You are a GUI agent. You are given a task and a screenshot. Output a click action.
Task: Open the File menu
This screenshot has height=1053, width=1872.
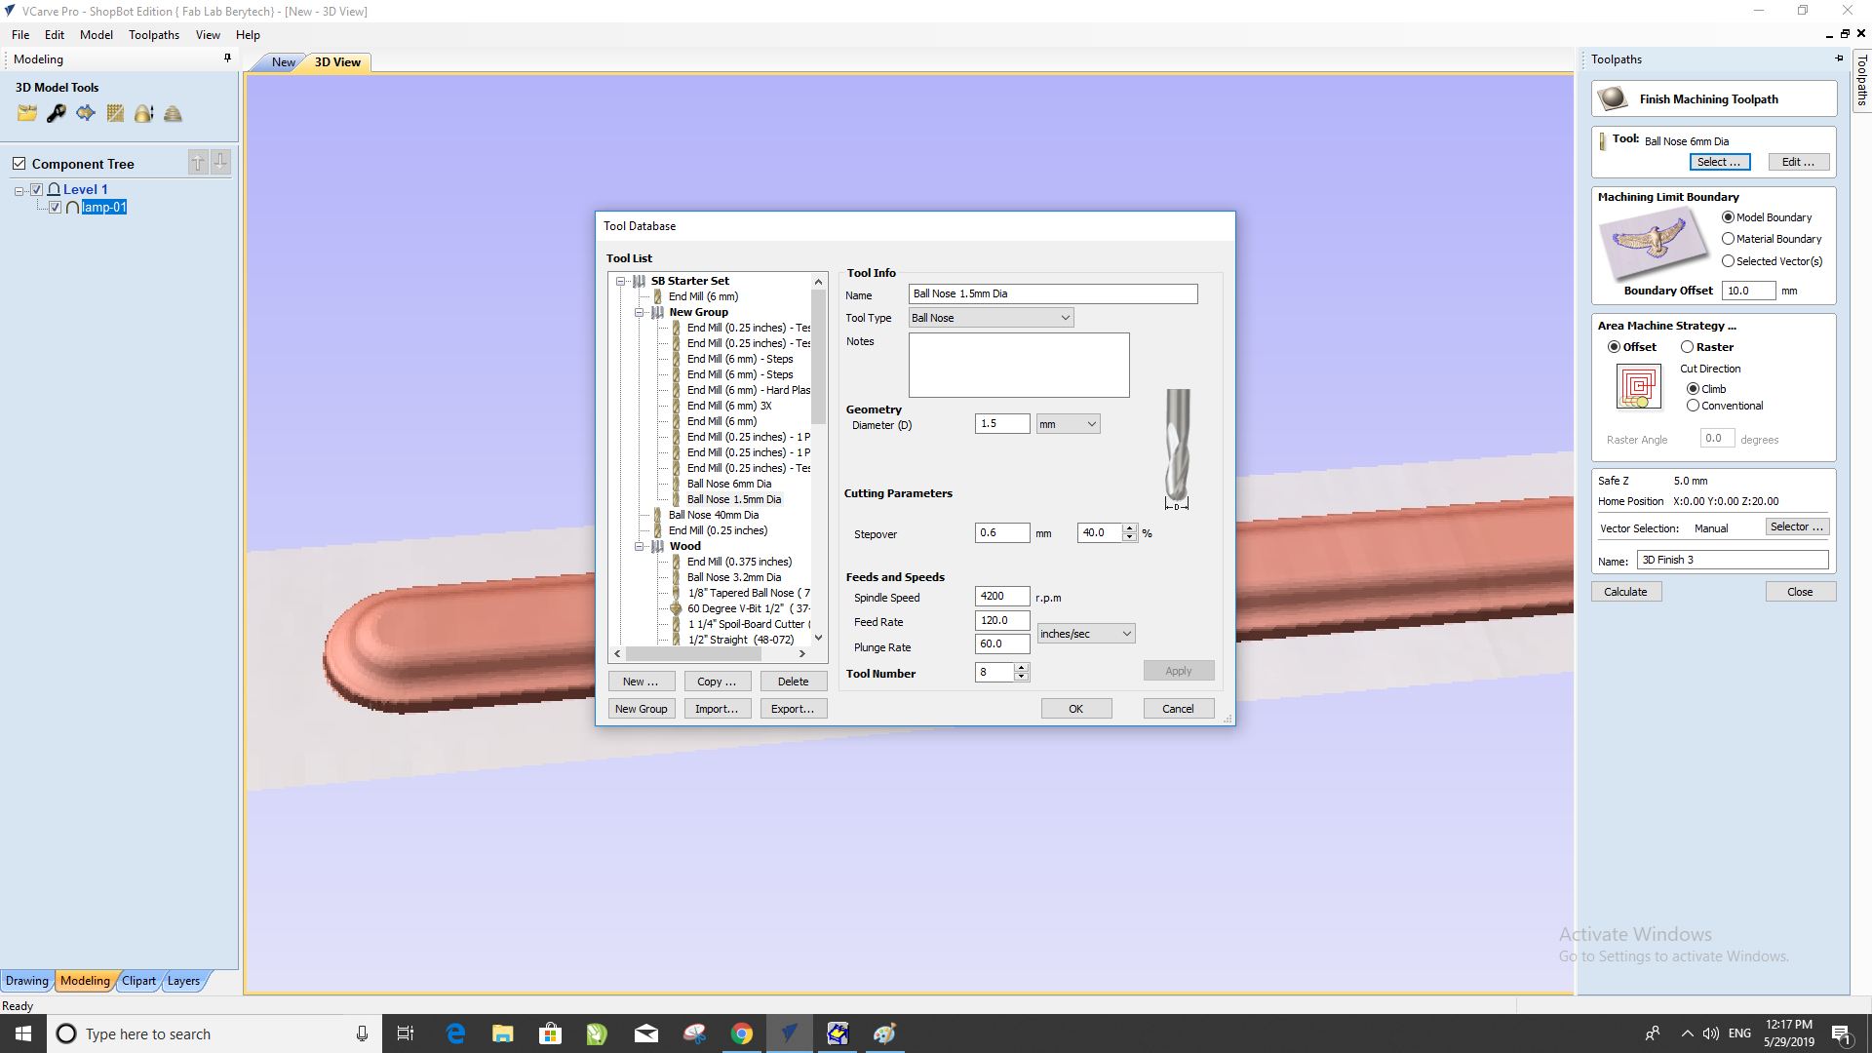click(x=20, y=35)
